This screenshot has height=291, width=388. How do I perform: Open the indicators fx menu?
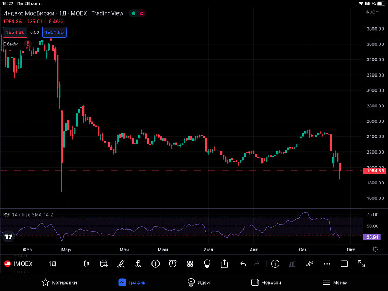pos(138,264)
